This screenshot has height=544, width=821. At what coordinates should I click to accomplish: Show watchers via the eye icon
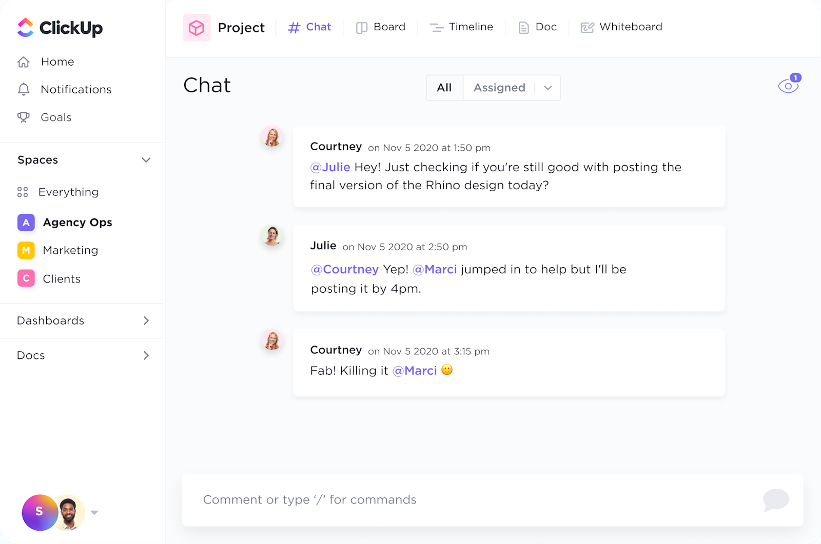pyautogui.click(x=788, y=85)
